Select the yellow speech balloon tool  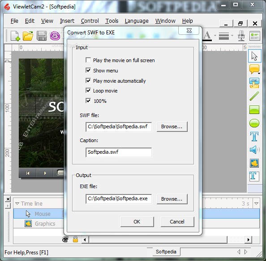254,69
